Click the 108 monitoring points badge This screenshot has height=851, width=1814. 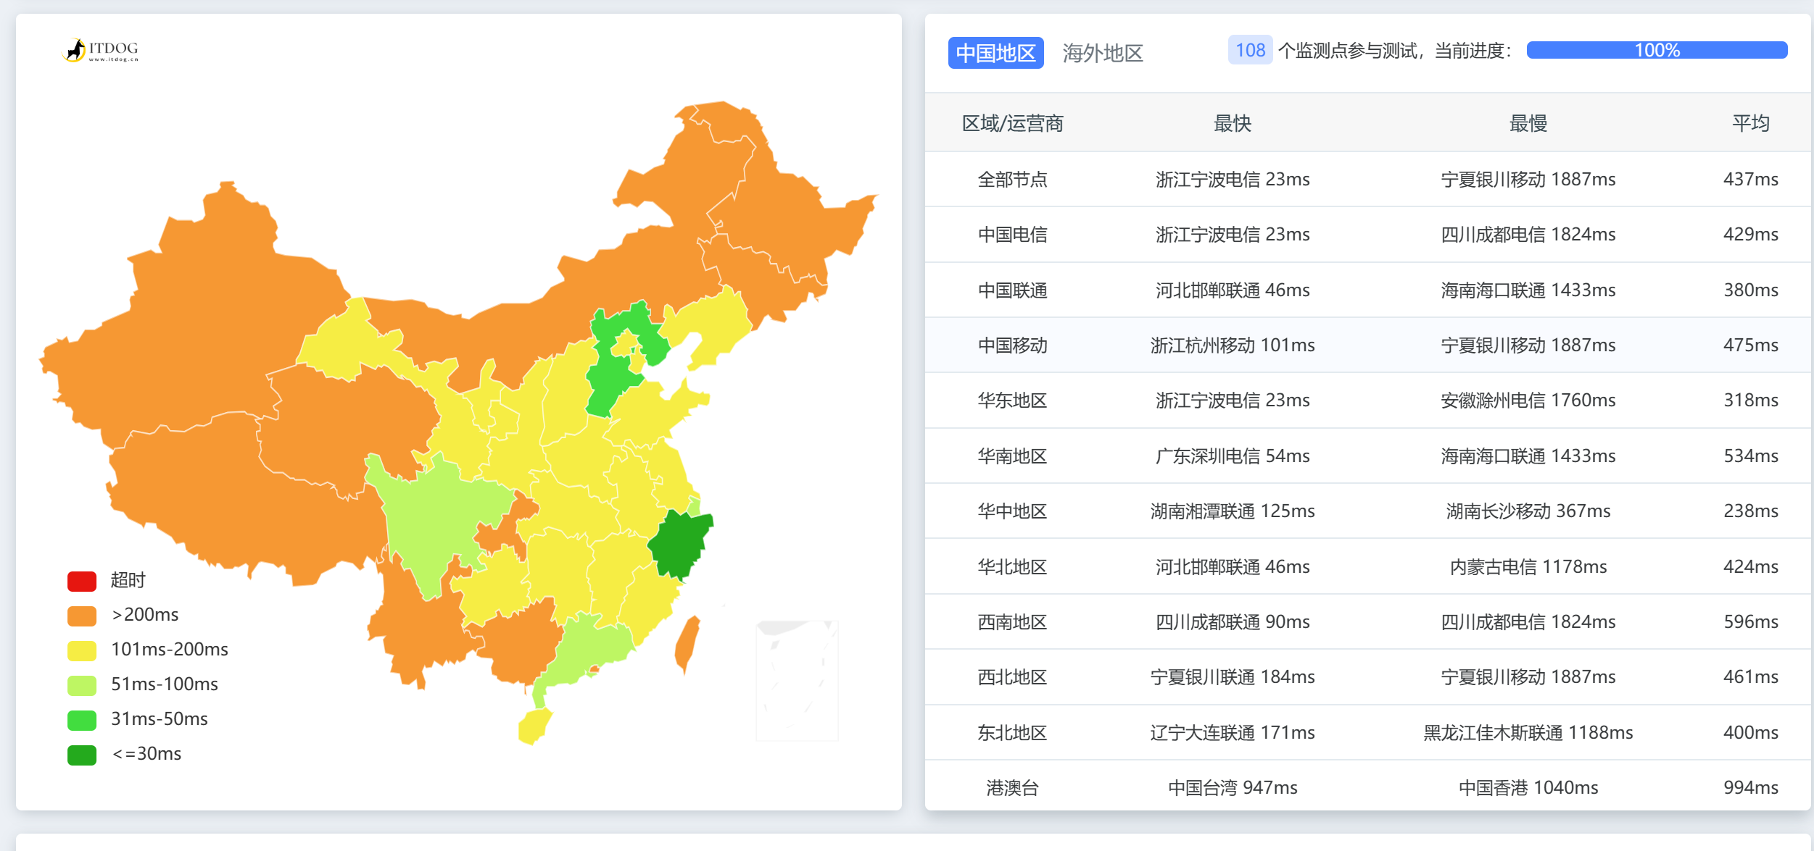(x=1250, y=50)
